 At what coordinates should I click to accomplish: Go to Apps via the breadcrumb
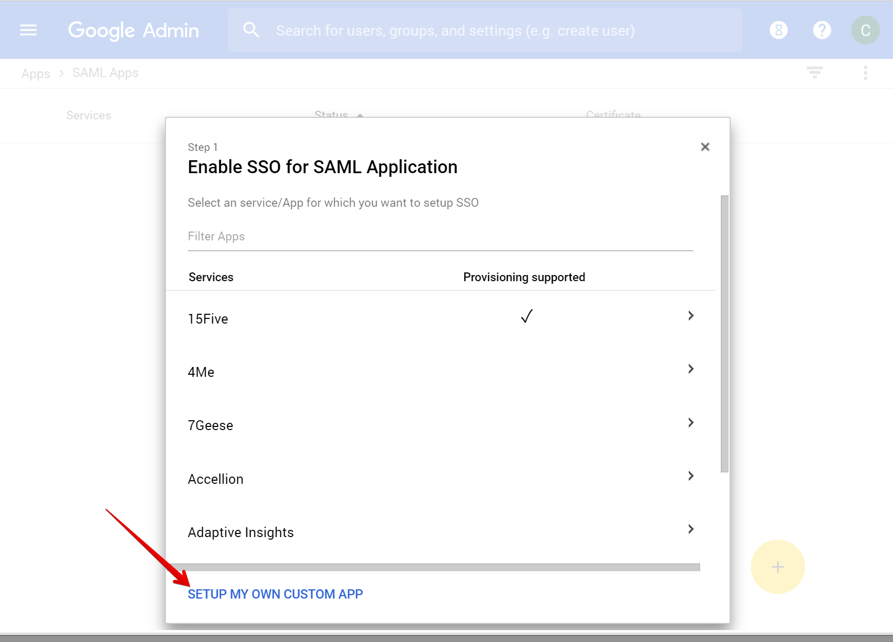[x=35, y=73]
